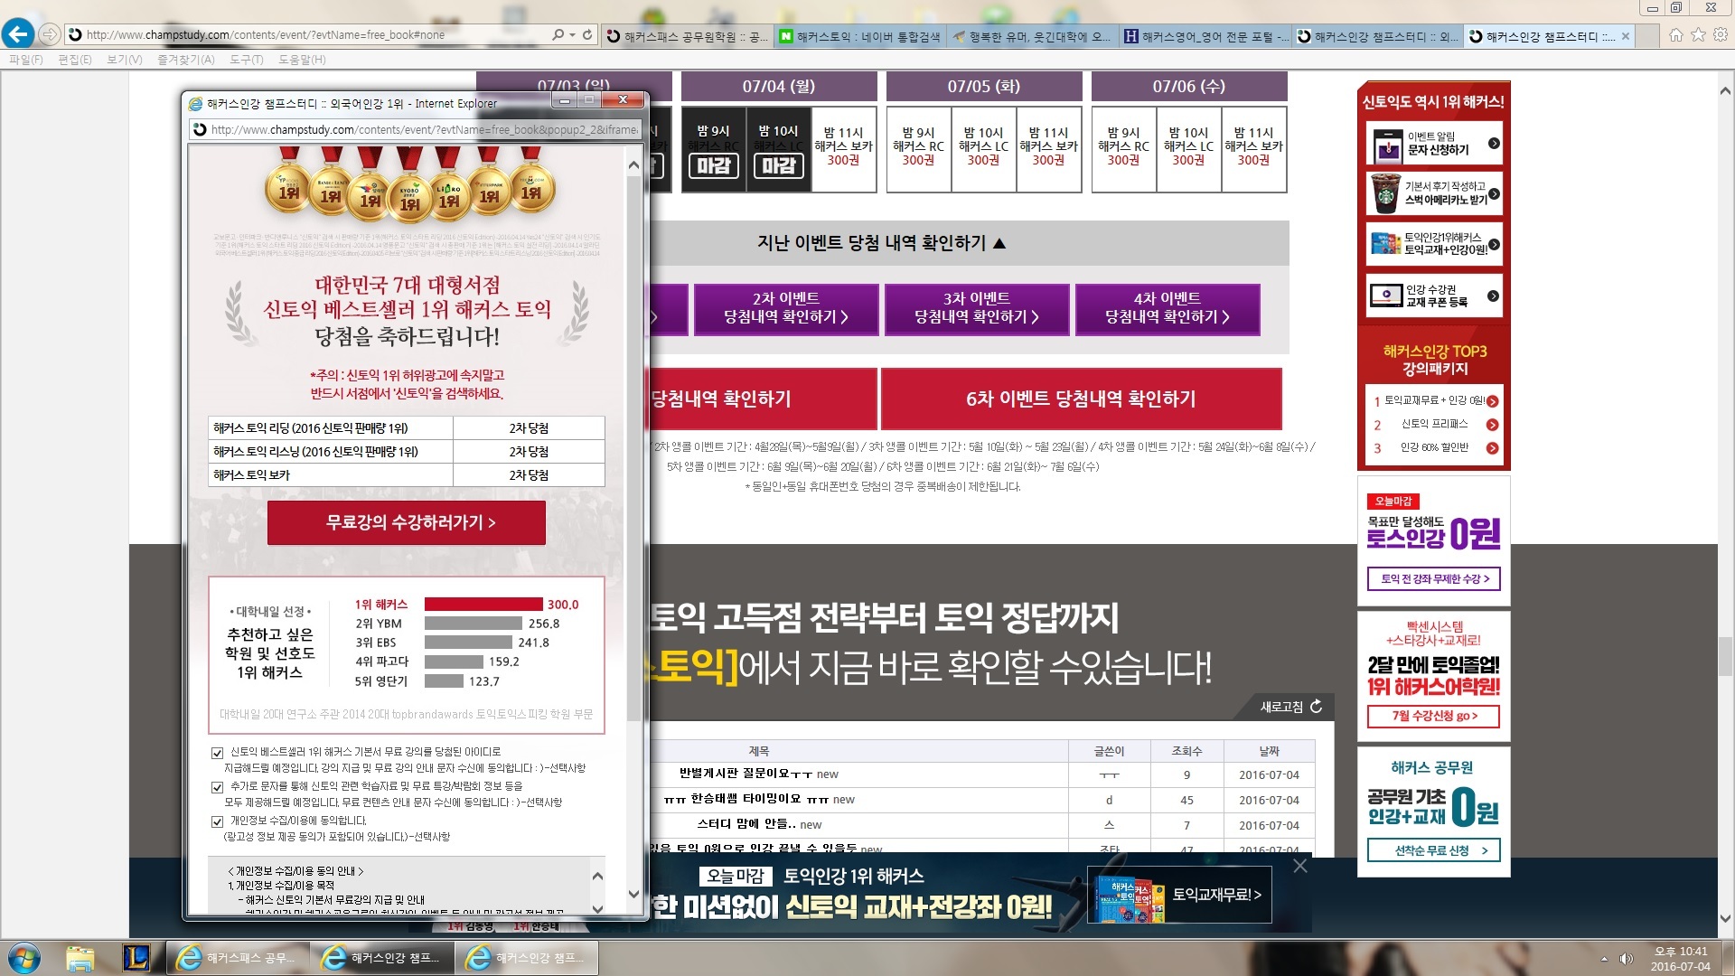Uncheck the 신토익 베스트셀러 무료 강의 consent checkbox
This screenshot has width=1735, height=976.
(x=217, y=753)
